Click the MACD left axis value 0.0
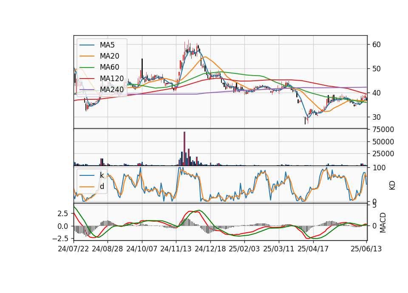 tap(63, 226)
